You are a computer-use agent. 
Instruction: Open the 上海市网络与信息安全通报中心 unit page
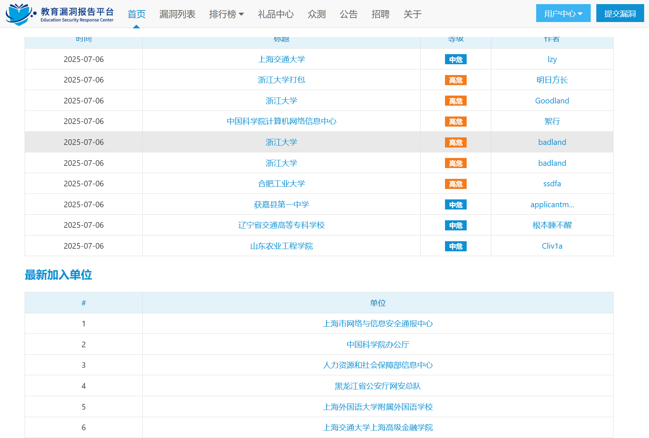[378, 323]
